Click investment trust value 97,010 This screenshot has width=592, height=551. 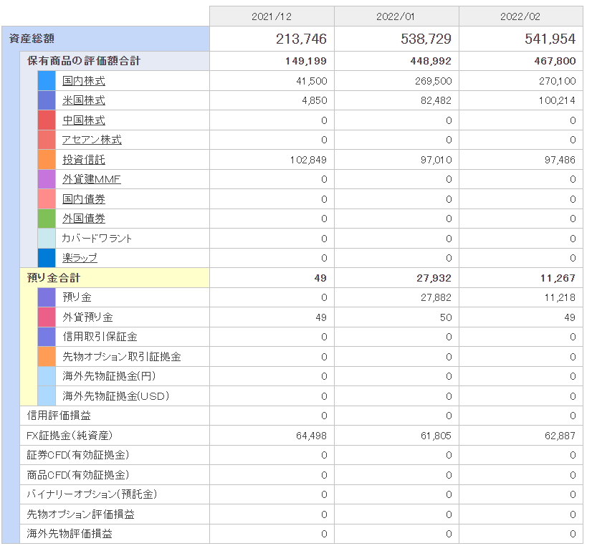click(x=436, y=160)
